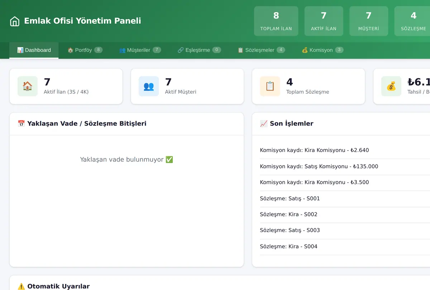Switch to the Komisyon tab

[322, 50]
